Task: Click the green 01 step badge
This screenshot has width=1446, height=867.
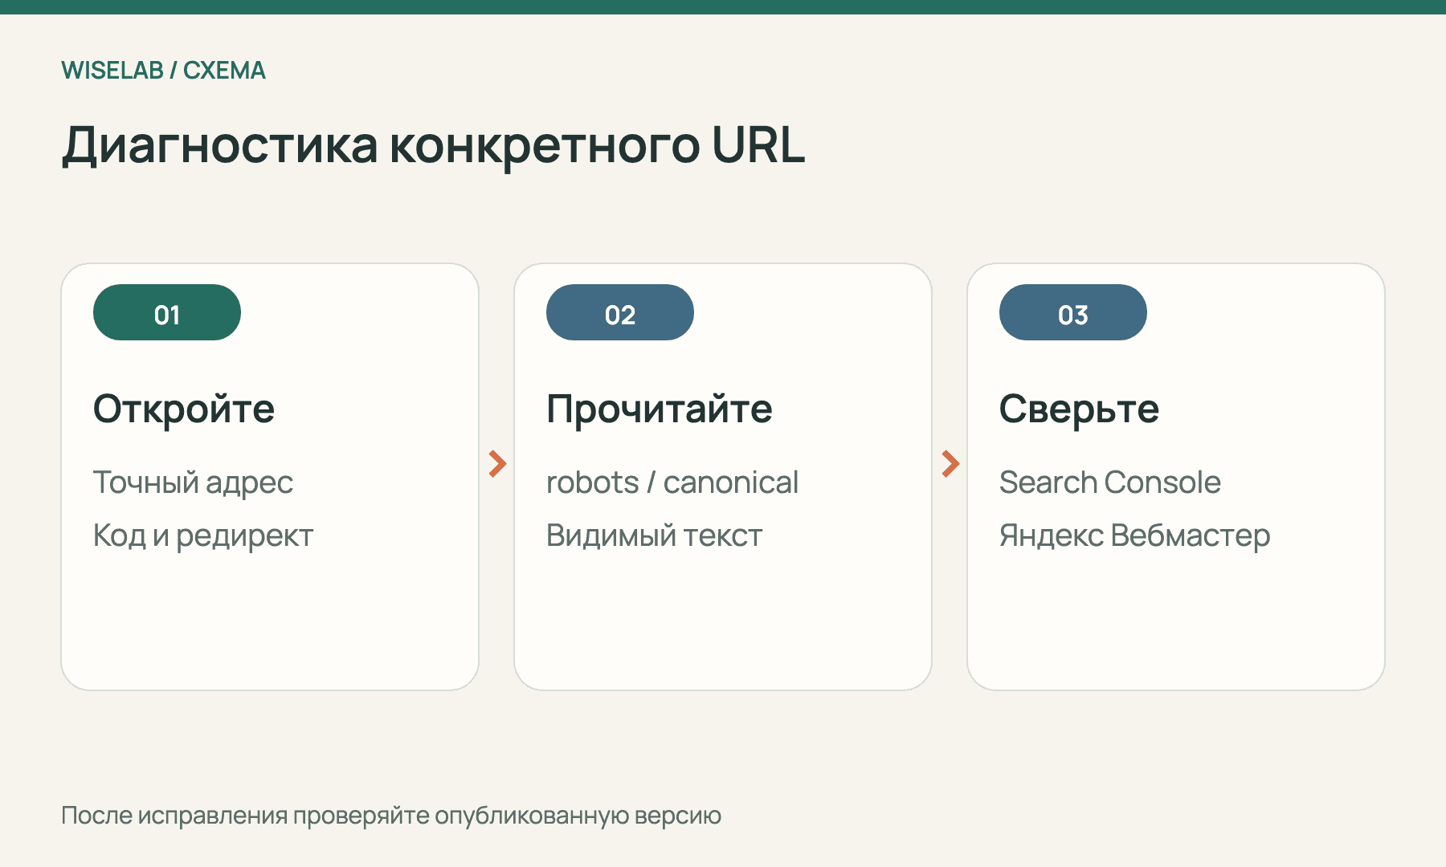Action: coord(167,312)
